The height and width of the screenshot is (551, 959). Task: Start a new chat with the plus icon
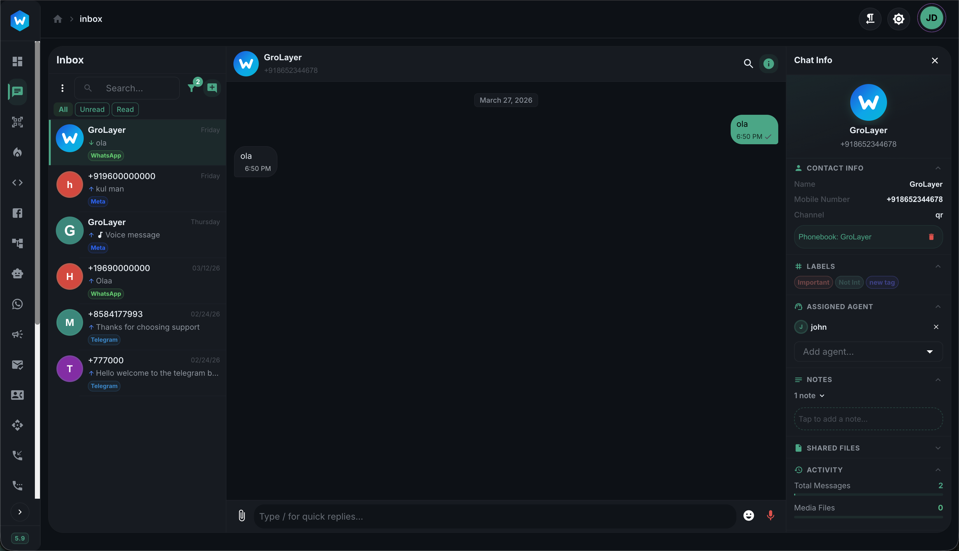pos(212,88)
